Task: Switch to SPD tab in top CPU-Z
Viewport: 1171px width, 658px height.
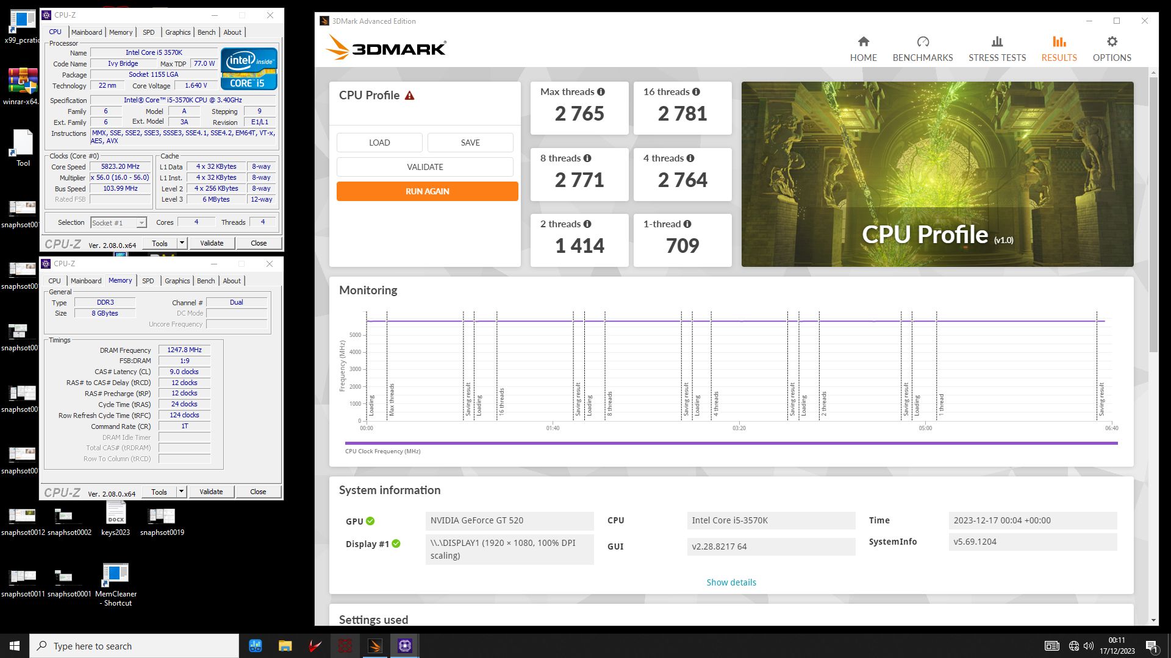Action: (x=149, y=32)
